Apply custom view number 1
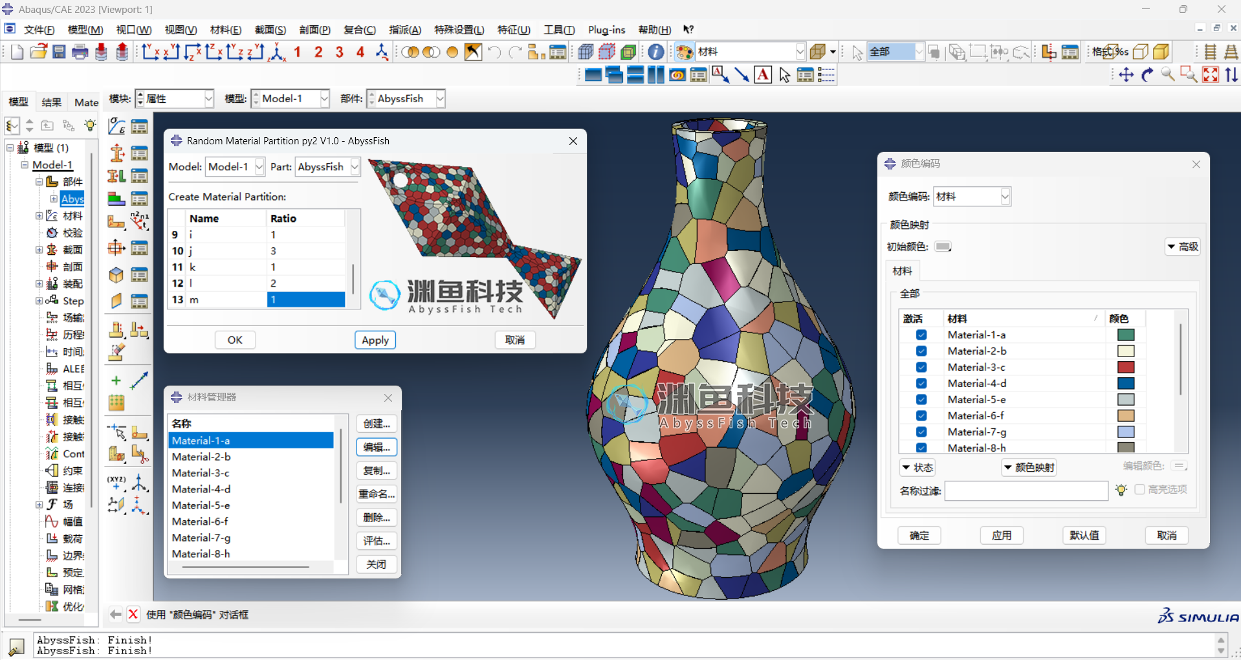The image size is (1241, 660). click(298, 52)
